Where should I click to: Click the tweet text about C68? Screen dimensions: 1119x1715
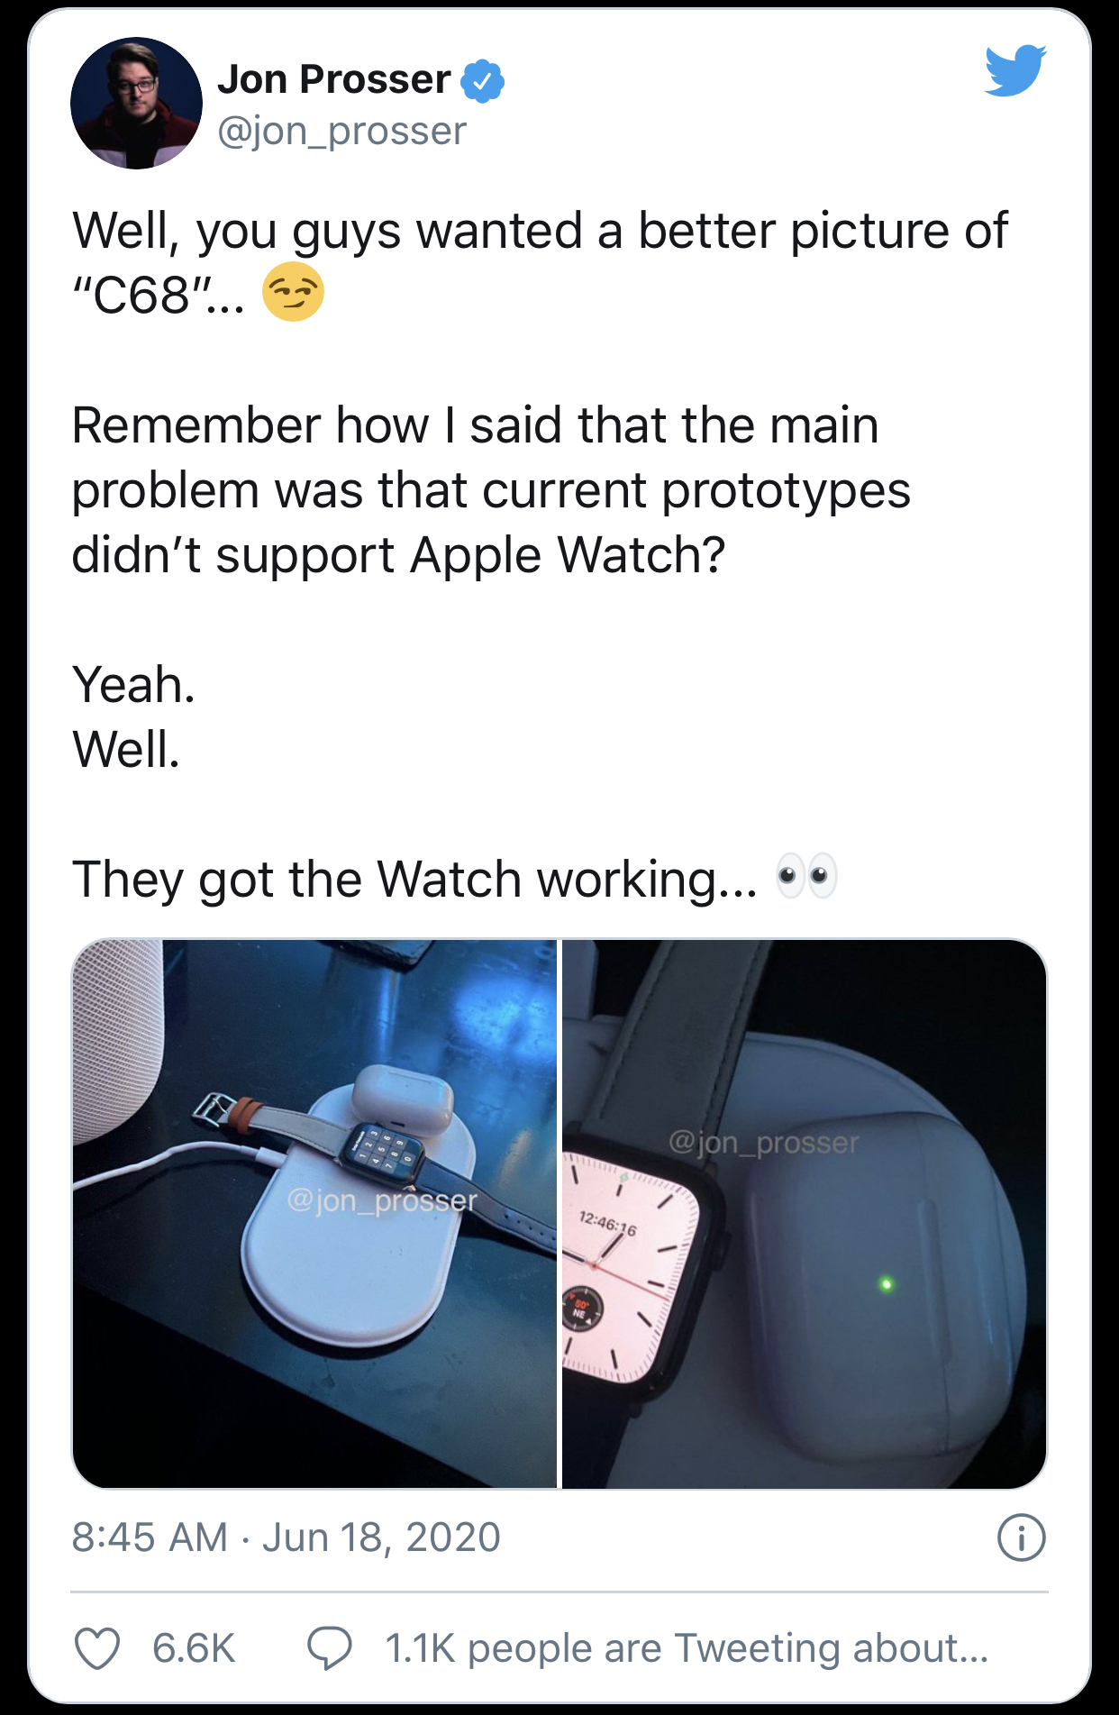click(x=540, y=261)
